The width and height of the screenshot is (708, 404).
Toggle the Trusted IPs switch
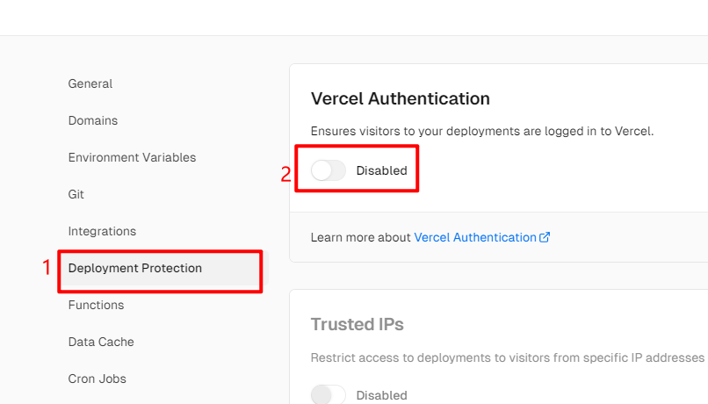coord(329,395)
